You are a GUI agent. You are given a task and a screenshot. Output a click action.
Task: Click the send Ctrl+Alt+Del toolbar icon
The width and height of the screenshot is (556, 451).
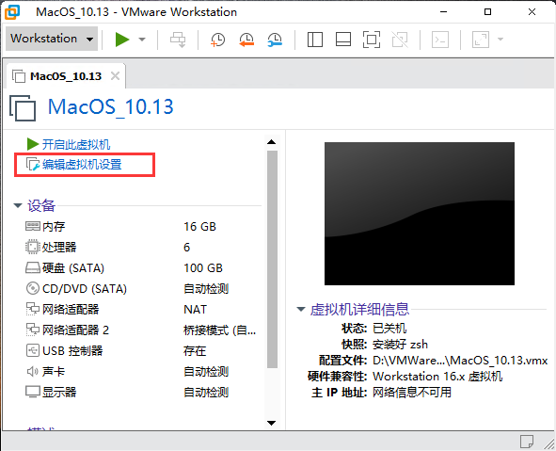(178, 40)
